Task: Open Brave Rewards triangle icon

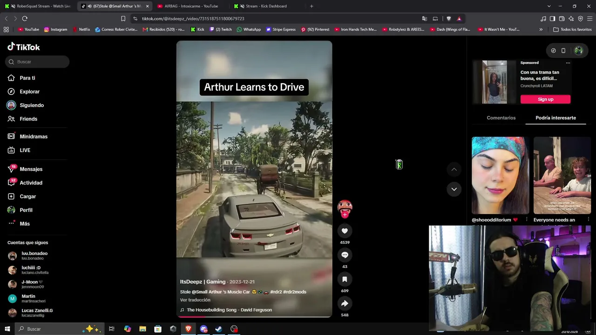Action: (459, 19)
